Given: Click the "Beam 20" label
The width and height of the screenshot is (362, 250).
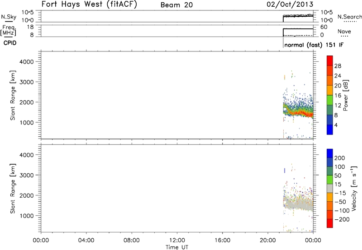Looking at the screenshot, I should point(176,5).
